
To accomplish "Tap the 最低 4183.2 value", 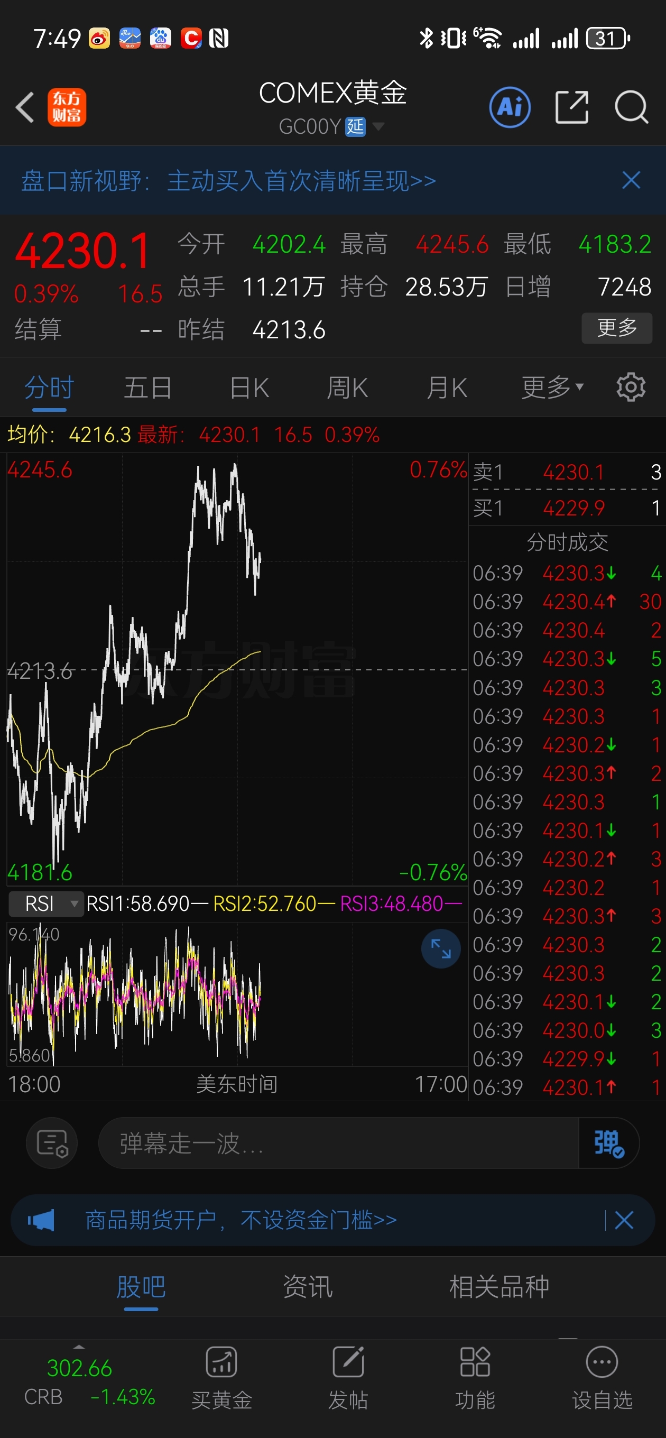I will coord(615,244).
